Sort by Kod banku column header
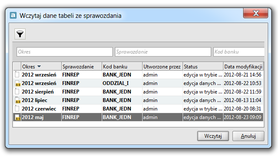The image size is (278, 156). pos(122,66)
